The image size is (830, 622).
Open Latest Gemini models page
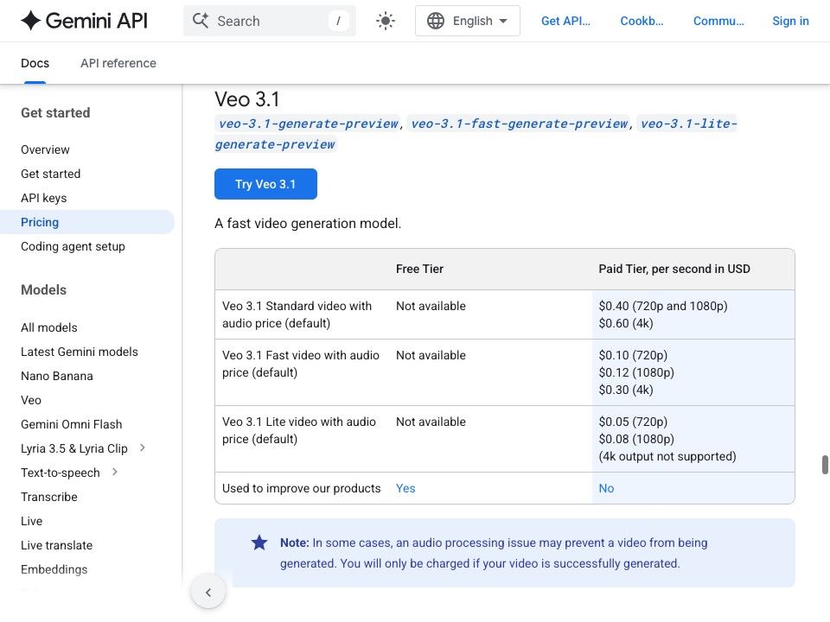tap(79, 352)
